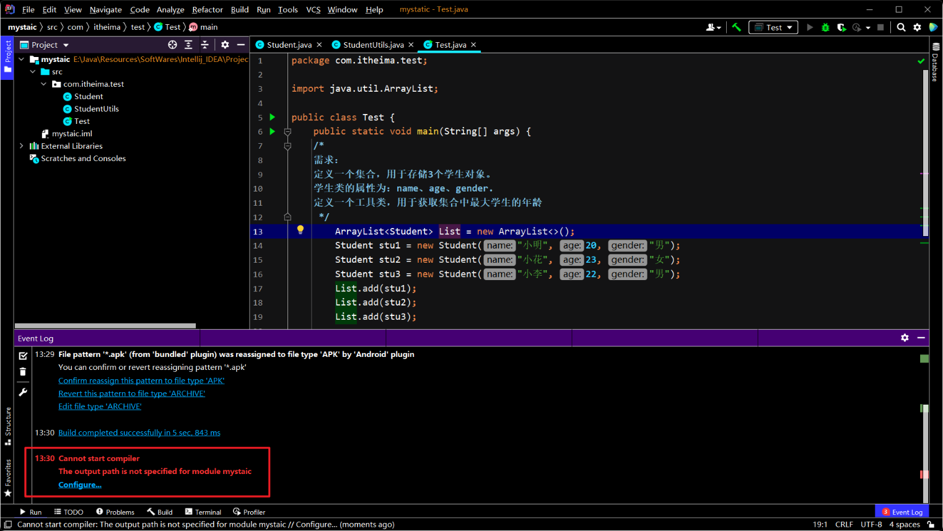
Task: Open the Database tool window
Action: tap(936, 62)
